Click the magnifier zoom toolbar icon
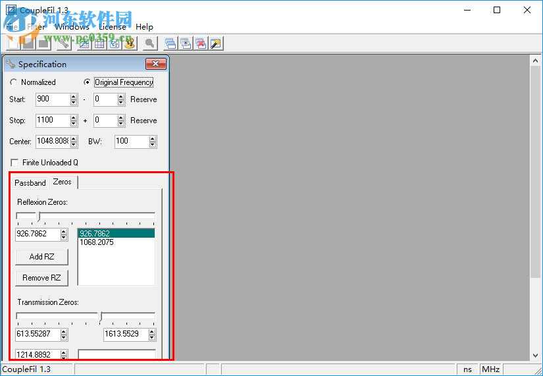Screen dimensions: 543x376 coord(150,43)
